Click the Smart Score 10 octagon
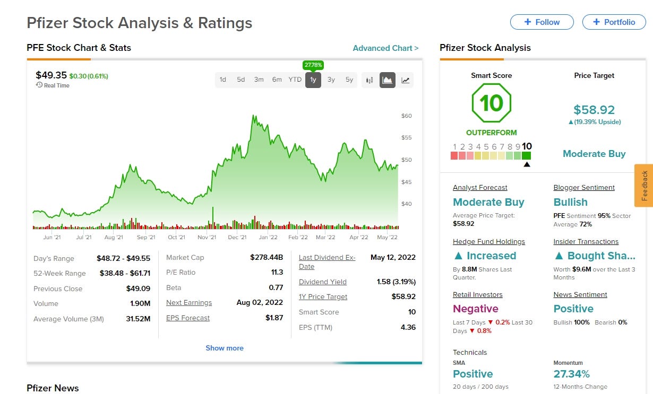Viewport: 653px width, 394px height. tap(492, 103)
